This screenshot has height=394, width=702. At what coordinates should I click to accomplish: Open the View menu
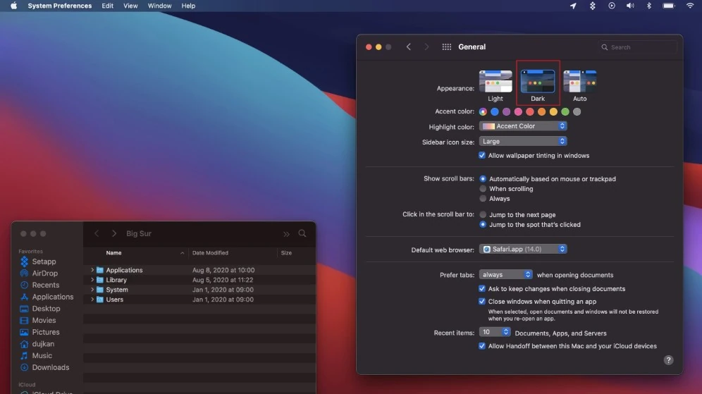point(130,6)
